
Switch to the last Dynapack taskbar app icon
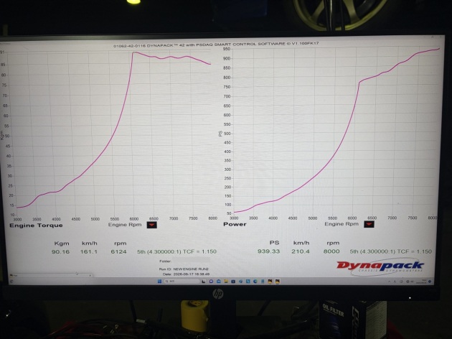[278, 282]
